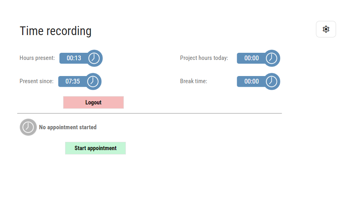Click the clock icon beside Present since
355x197 pixels.
93,82
